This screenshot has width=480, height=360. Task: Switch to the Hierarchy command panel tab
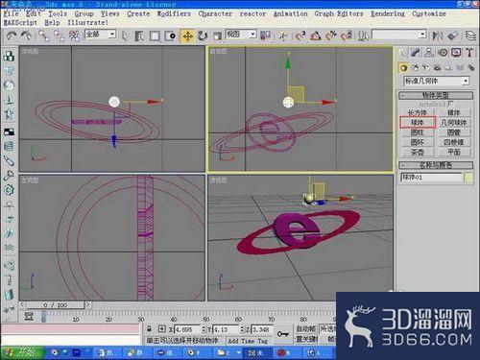pos(429,53)
